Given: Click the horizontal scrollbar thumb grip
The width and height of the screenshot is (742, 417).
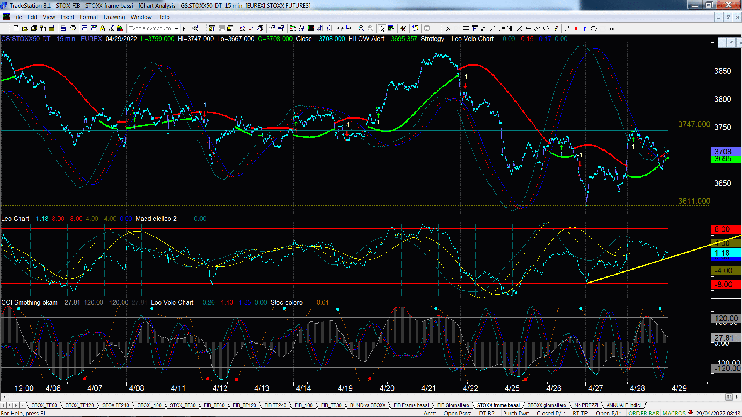Looking at the screenshot, I should coord(728,397).
